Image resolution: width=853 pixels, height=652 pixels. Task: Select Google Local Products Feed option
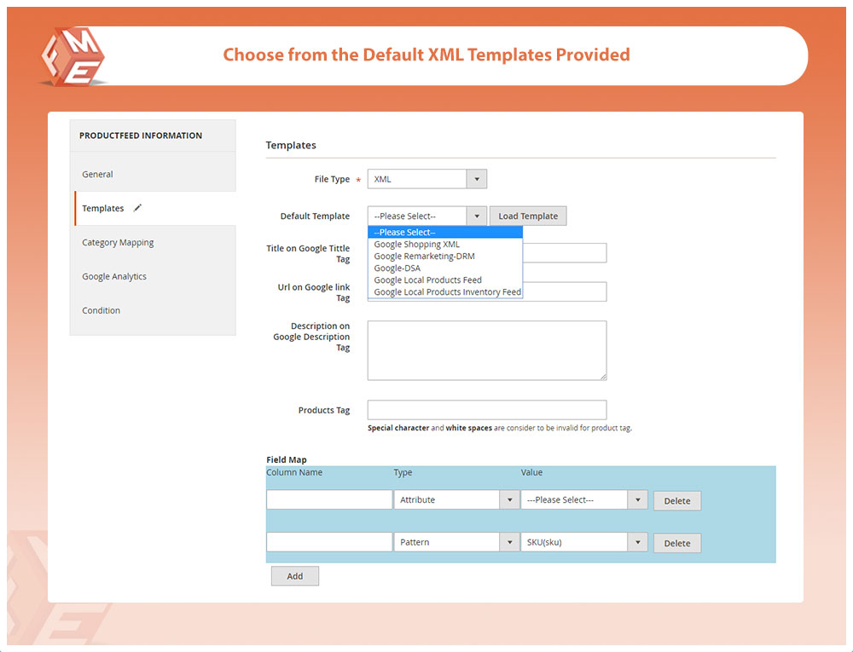tap(427, 280)
